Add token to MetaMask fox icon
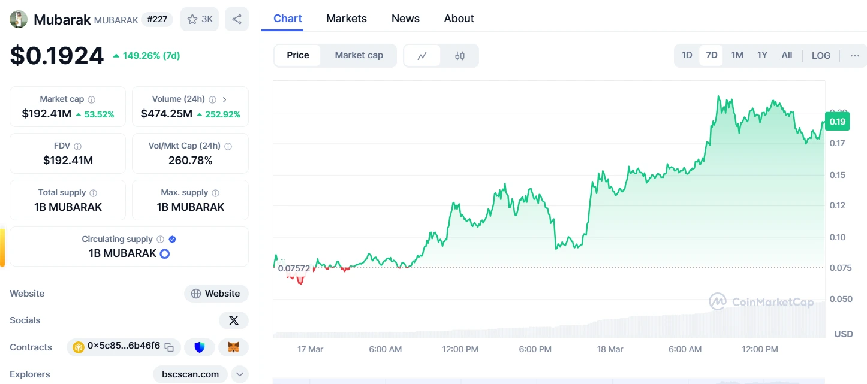The width and height of the screenshot is (867, 384). tap(233, 347)
